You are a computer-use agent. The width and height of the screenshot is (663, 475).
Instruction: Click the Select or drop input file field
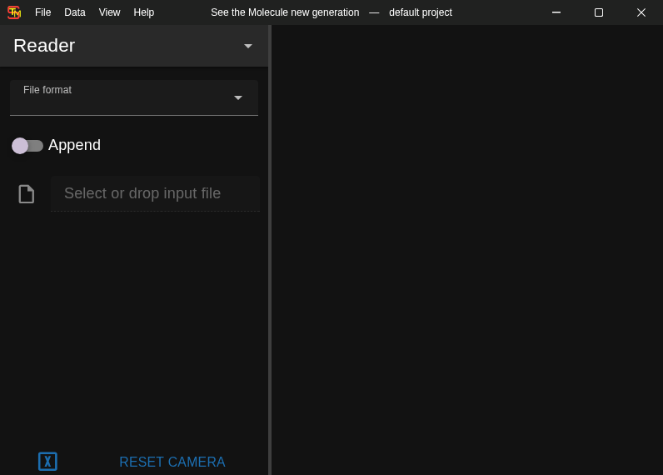tap(155, 193)
